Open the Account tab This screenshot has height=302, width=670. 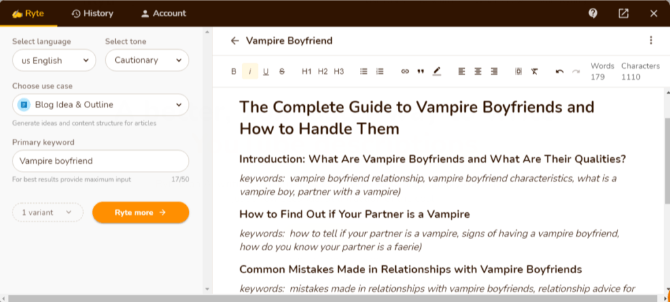(164, 13)
